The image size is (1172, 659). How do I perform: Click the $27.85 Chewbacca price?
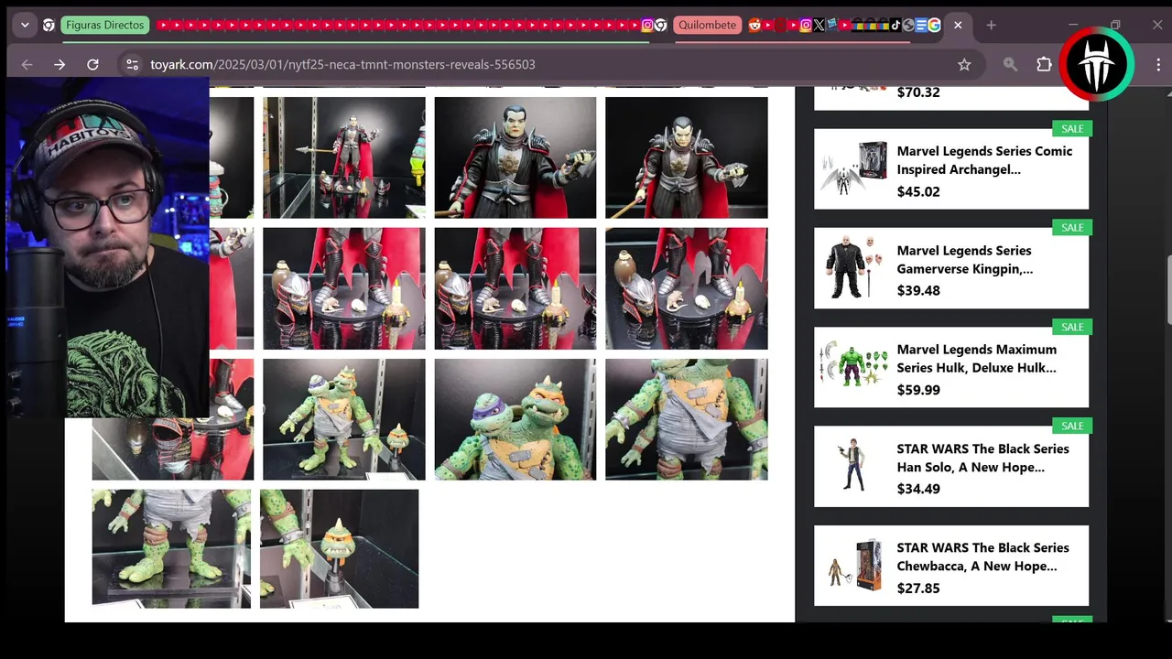(918, 588)
